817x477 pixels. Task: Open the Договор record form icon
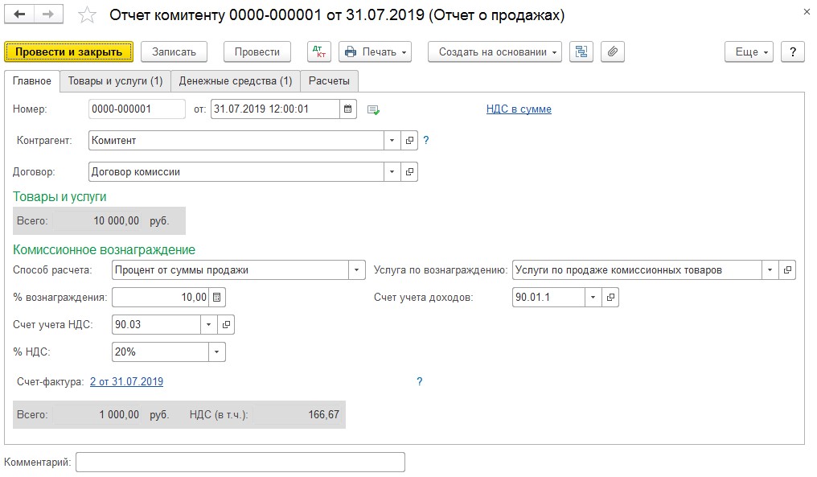(409, 172)
